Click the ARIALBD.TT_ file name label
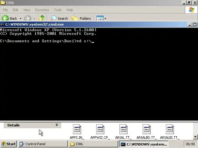 [x=147, y=138]
